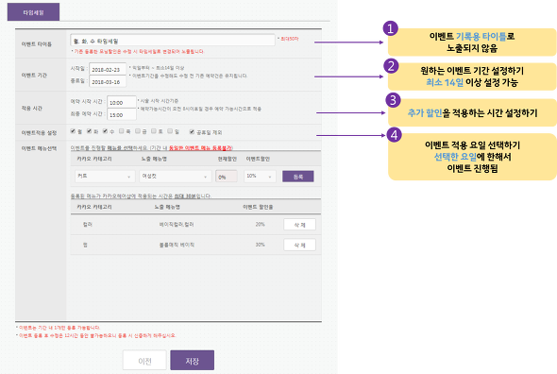Check the 토 weekday checkbox

pos(154,131)
